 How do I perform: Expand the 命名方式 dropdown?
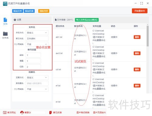pos(37,33)
